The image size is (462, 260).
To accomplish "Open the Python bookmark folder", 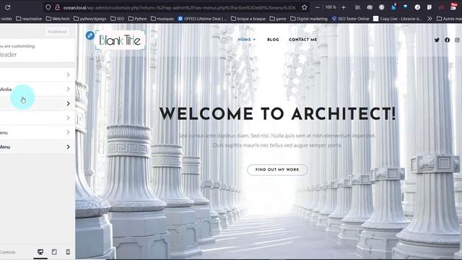I will (x=137, y=19).
